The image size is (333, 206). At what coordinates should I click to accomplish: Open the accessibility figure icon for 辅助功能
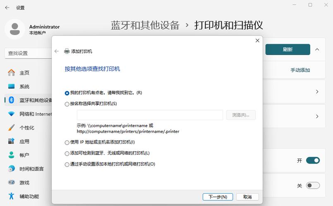[x=12, y=196]
